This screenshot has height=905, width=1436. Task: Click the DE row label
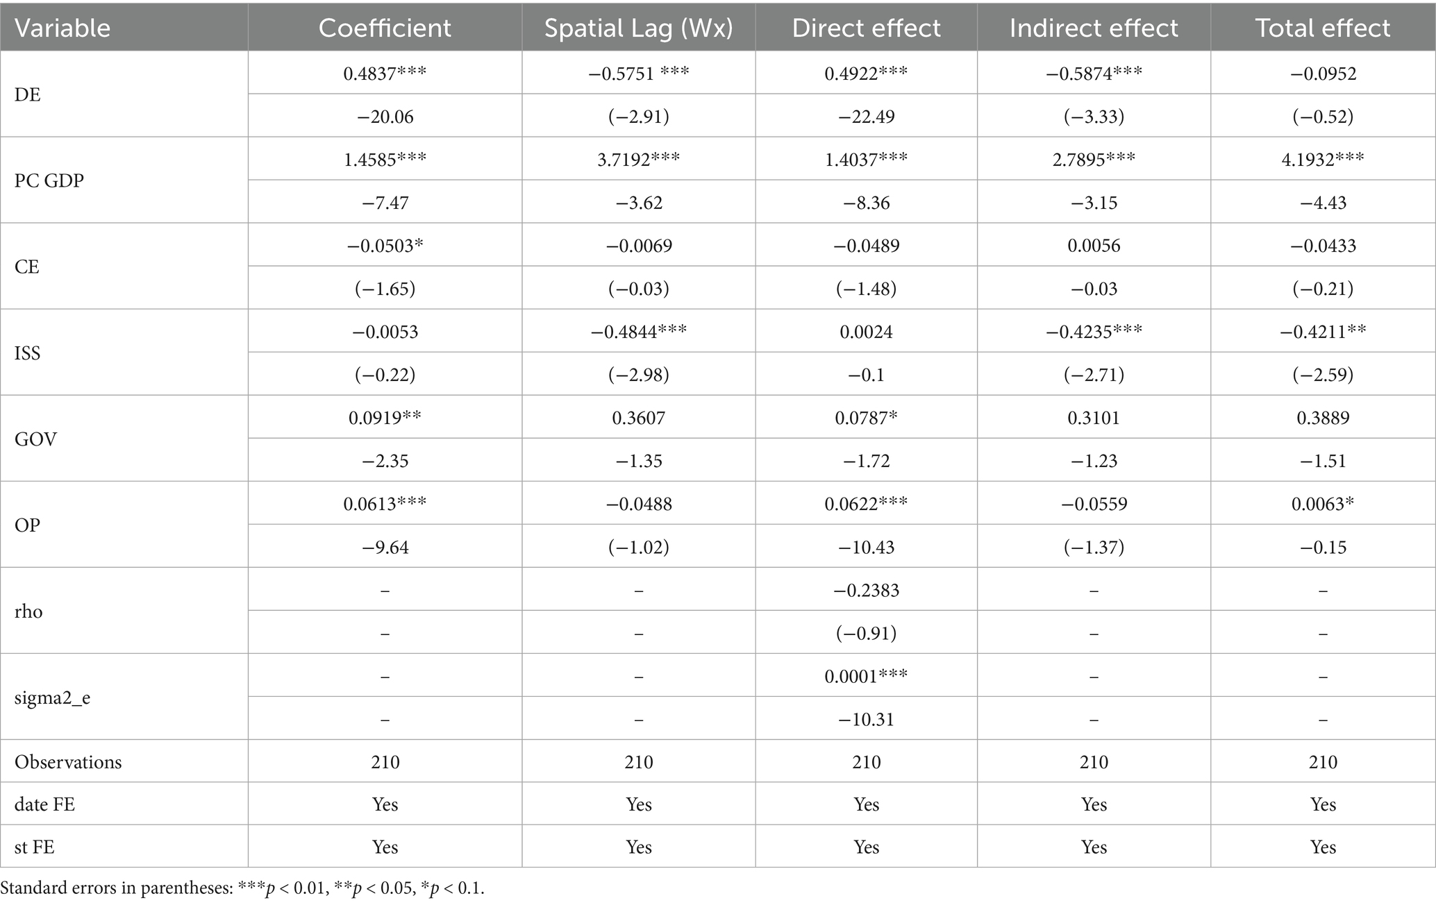(x=28, y=94)
